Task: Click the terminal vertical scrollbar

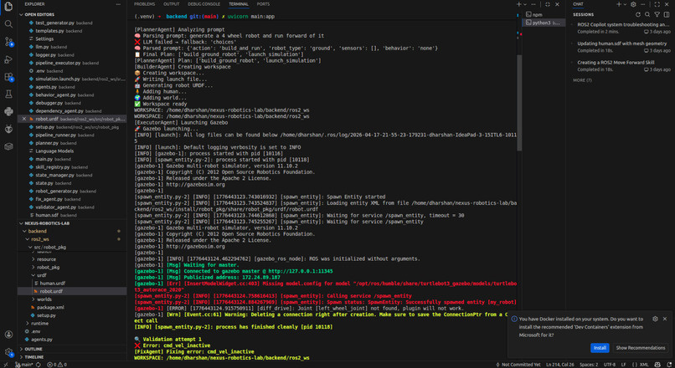Action: pyautogui.click(x=519, y=102)
